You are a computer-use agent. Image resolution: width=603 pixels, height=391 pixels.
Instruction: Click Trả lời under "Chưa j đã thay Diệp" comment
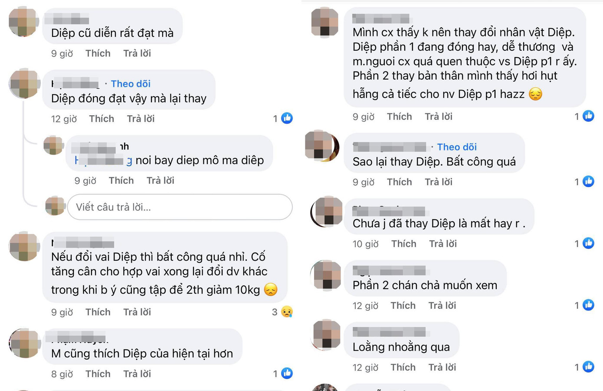(443, 244)
